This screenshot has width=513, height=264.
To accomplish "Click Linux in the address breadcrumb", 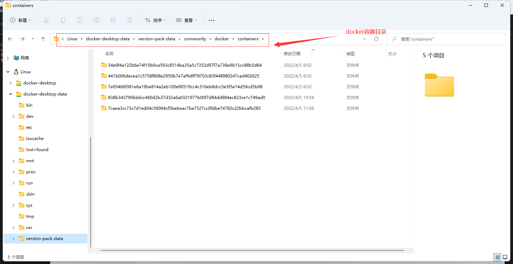I will tap(72, 39).
